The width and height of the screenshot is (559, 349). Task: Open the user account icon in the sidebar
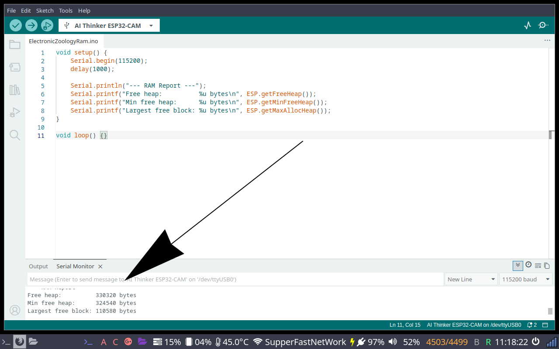coord(15,310)
